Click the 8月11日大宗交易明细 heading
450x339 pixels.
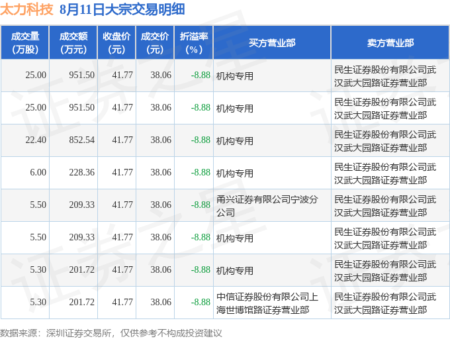tap(122, 9)
